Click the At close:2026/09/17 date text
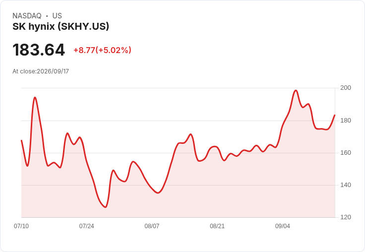Viewport: 365px width, 252px height. 41,71
